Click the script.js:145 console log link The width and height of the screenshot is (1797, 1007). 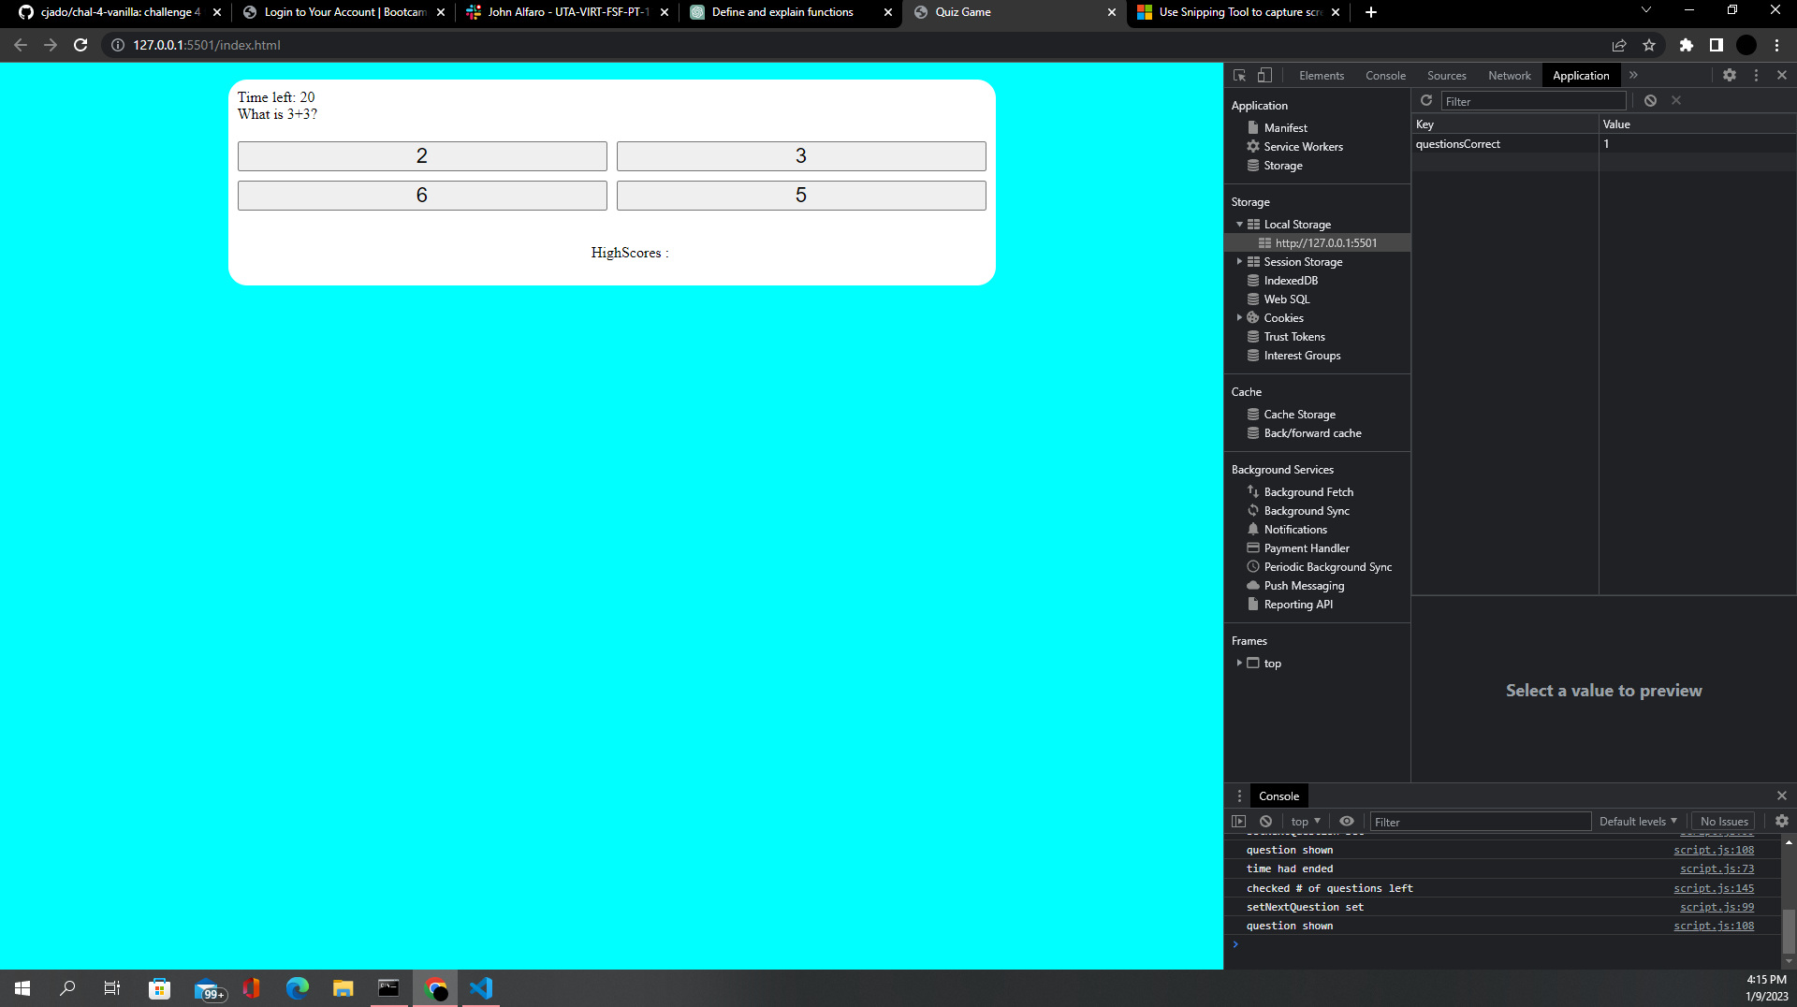(x=1713, y=887)
